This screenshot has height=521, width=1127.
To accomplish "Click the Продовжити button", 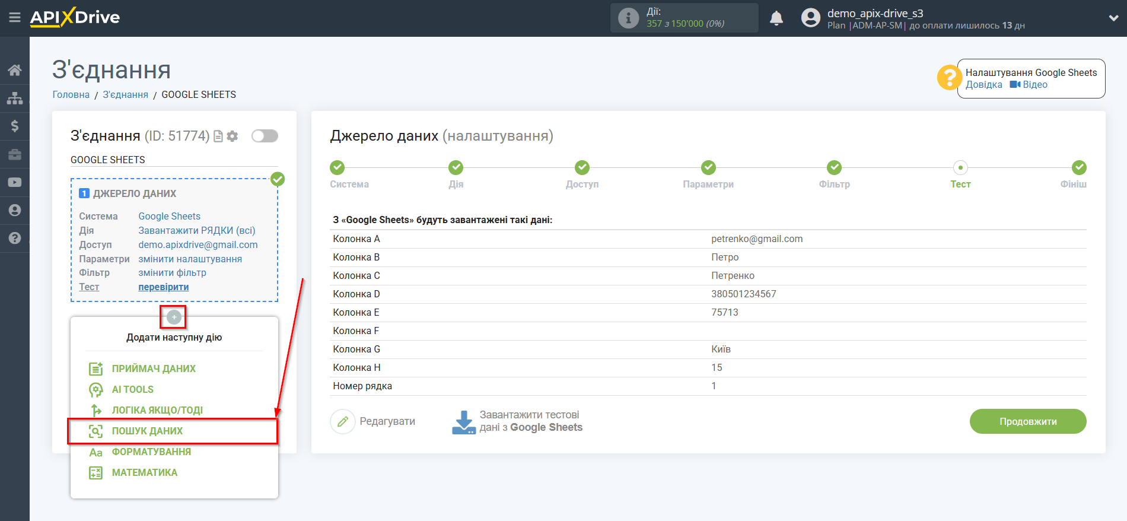I will 1028,421.
